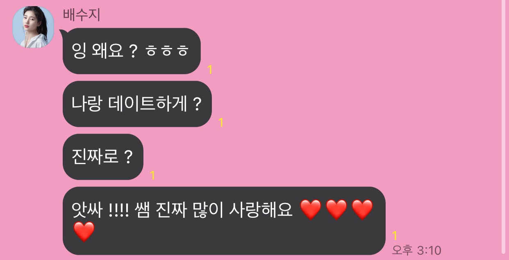The image size is (509, 260).
Task: Tap the sender name 배수지
Action: 82,15
